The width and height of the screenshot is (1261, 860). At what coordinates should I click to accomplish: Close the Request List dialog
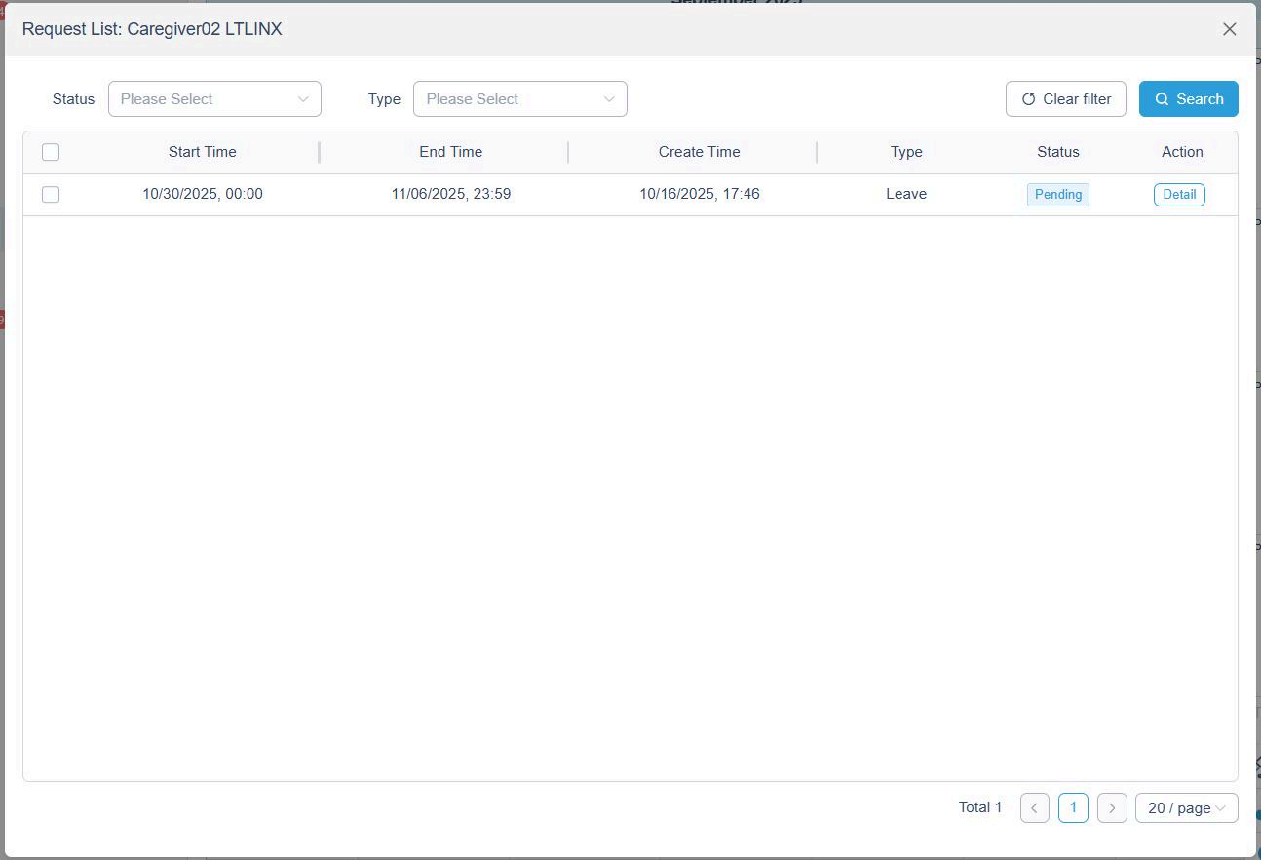(1229, 29)
